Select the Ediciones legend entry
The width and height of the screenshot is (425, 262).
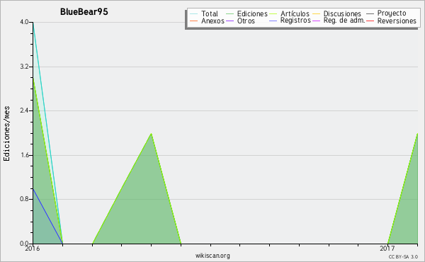[246, 13]
